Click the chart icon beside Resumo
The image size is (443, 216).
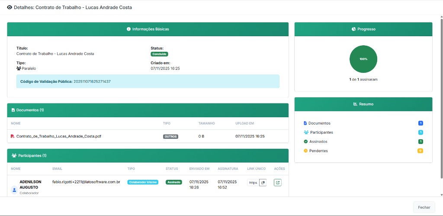click(355, 104)
